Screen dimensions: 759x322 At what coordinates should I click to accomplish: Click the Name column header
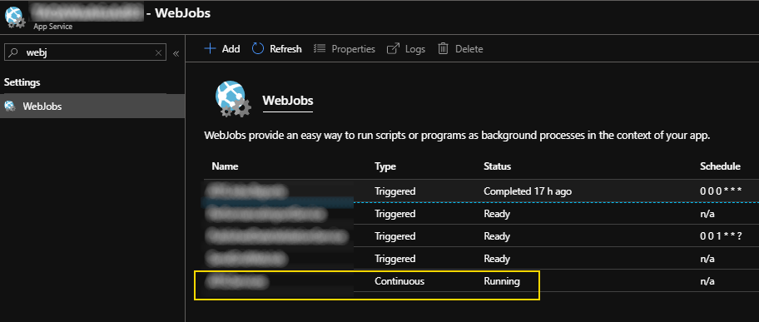tap(225, 166)
